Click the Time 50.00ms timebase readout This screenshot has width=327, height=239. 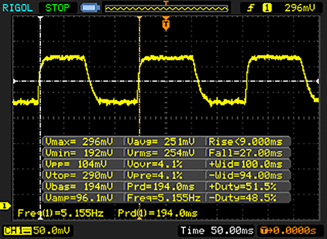tap(217, 231)
